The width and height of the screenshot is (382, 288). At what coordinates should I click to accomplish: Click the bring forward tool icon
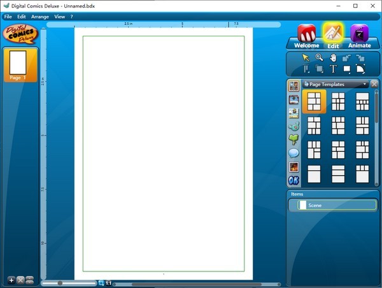(346, 58)
